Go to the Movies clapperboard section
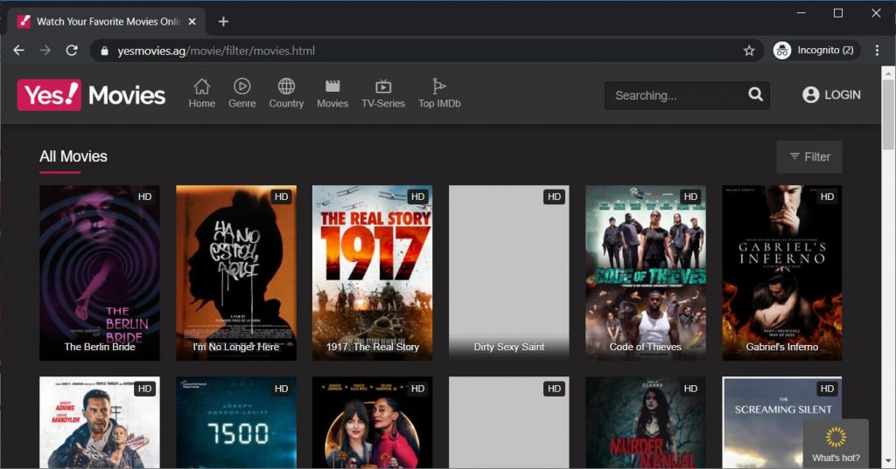Screen dimensions: 896x469 pyautogui.click(x=332, y=93)
